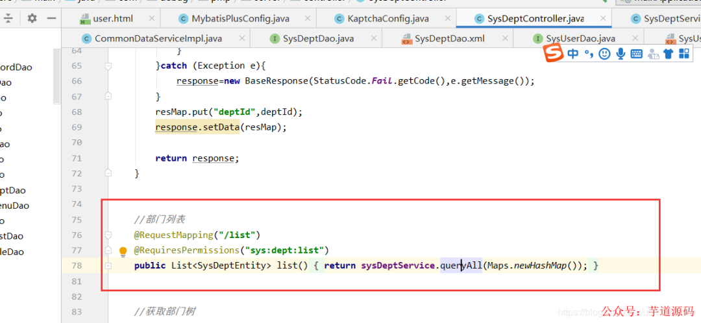Close the CommonDataServiceImpl.java tab

tap(242, 38)
